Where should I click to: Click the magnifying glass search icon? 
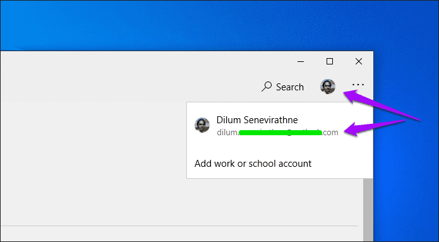267,87
